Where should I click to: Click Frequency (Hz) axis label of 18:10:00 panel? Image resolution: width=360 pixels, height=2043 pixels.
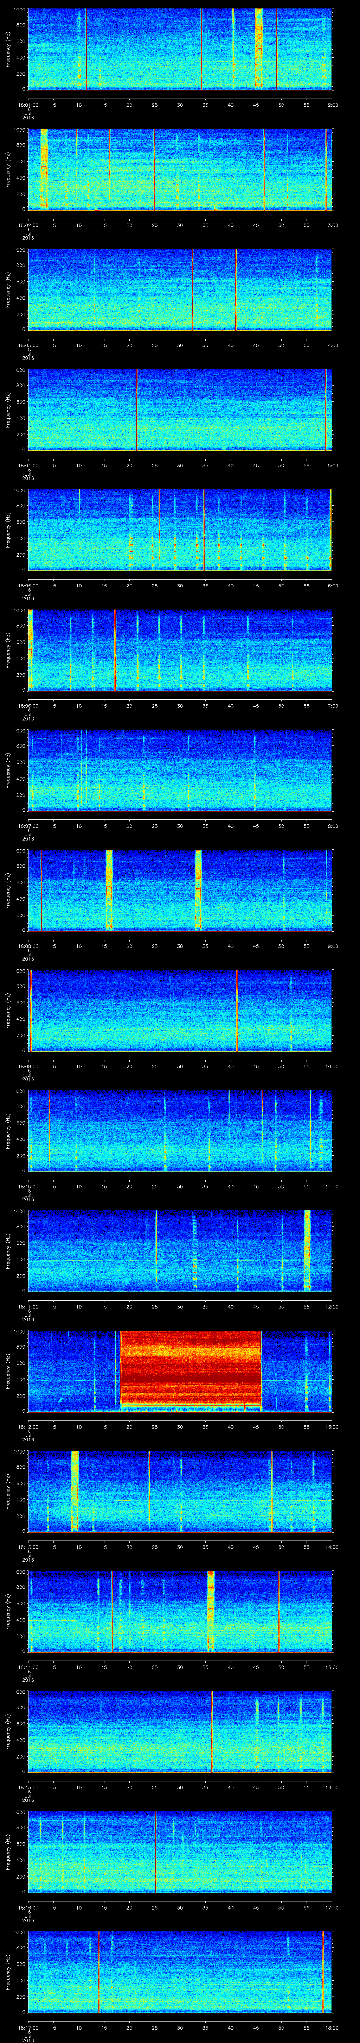(8, 1130)
